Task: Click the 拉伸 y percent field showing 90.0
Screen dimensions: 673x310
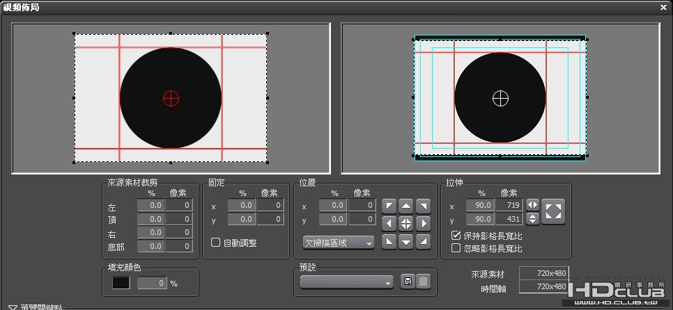Action: pos(480,219)
